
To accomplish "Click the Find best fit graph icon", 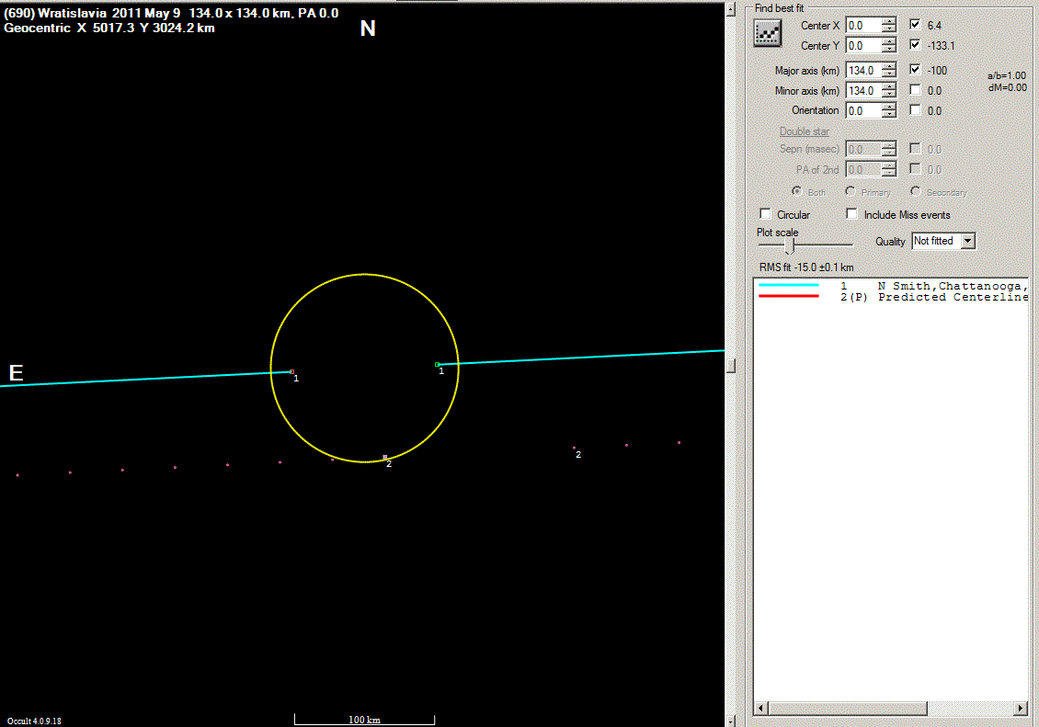I will (x=767, y=34).
